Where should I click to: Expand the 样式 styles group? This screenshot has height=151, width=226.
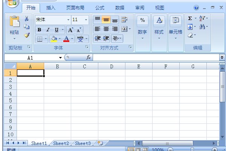click(x=159, y=38)
